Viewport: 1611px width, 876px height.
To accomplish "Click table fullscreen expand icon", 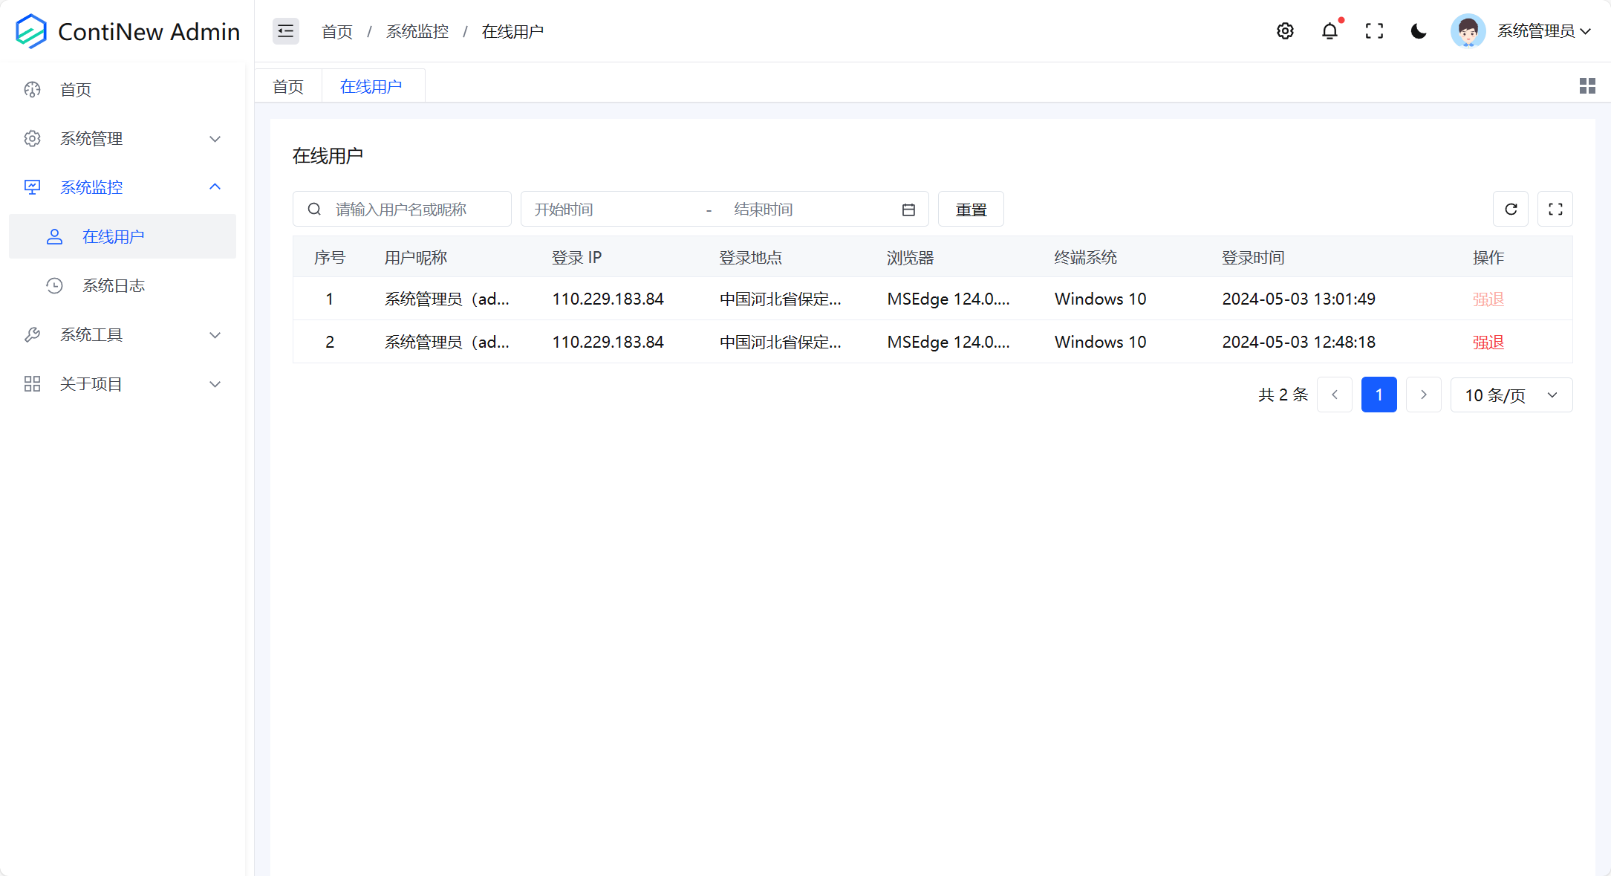I will (x=1555, y=210).
